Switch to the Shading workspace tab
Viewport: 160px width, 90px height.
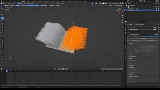pos(52,1)
